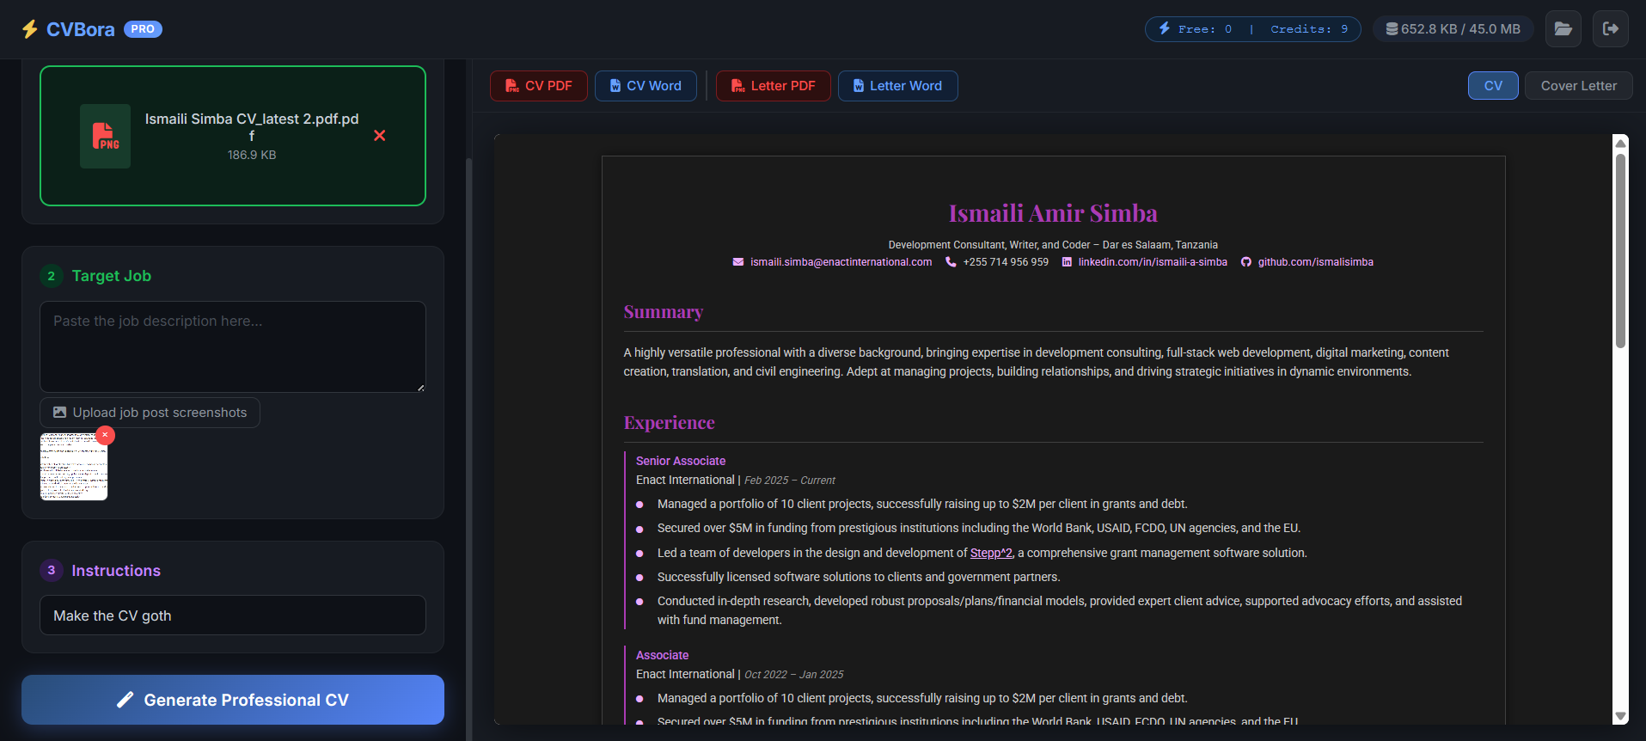
Task: Click the Instructions step 3 badge
Action: pos(52,570)
